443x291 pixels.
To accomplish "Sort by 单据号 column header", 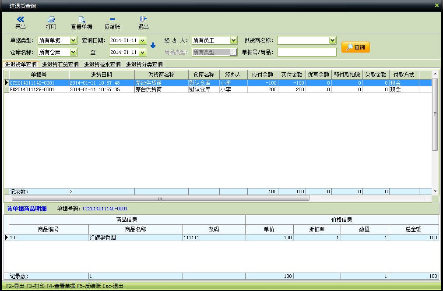I will click(x=39, y=75).
